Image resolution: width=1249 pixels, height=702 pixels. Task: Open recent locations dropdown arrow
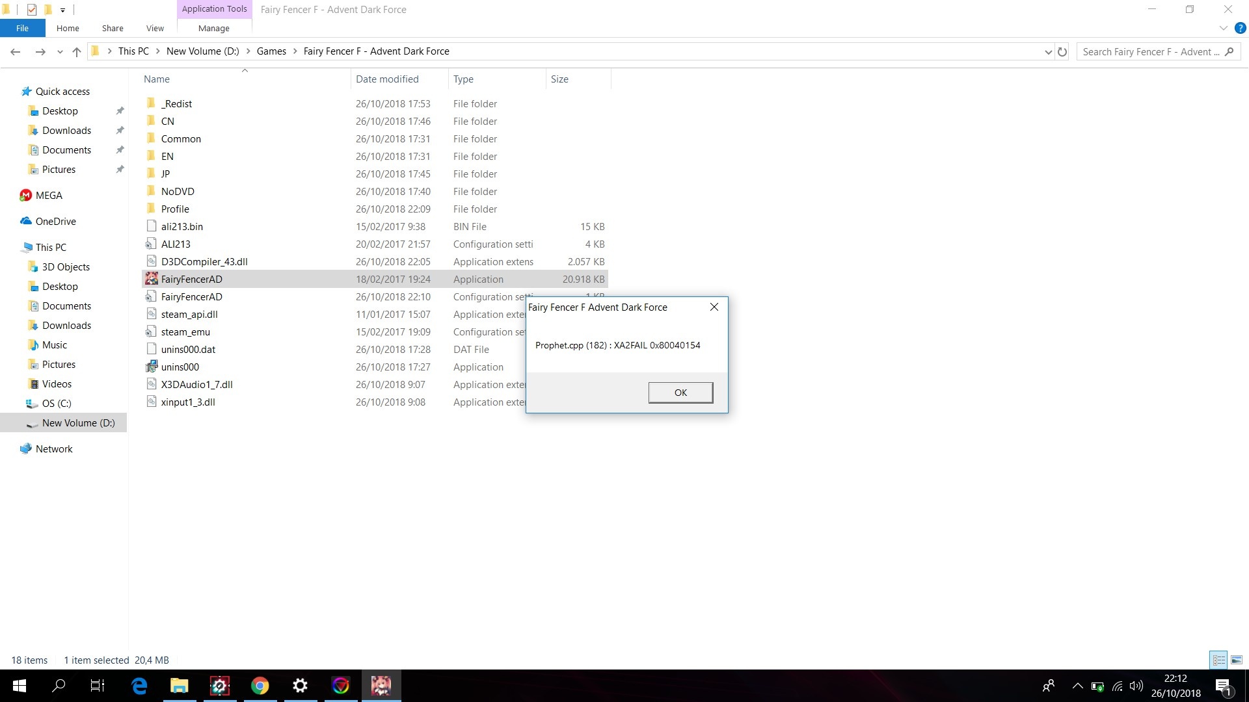pos(60,51)
